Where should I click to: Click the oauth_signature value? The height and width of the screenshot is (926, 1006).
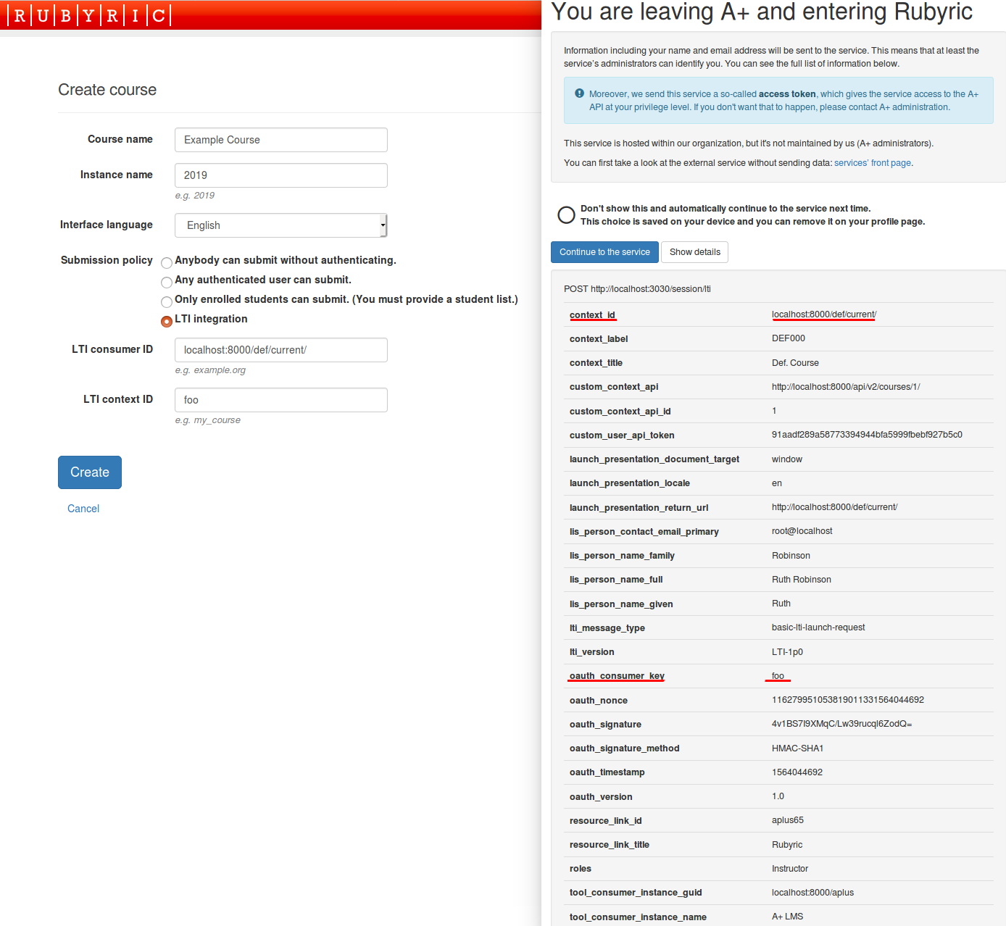point(841,724)
